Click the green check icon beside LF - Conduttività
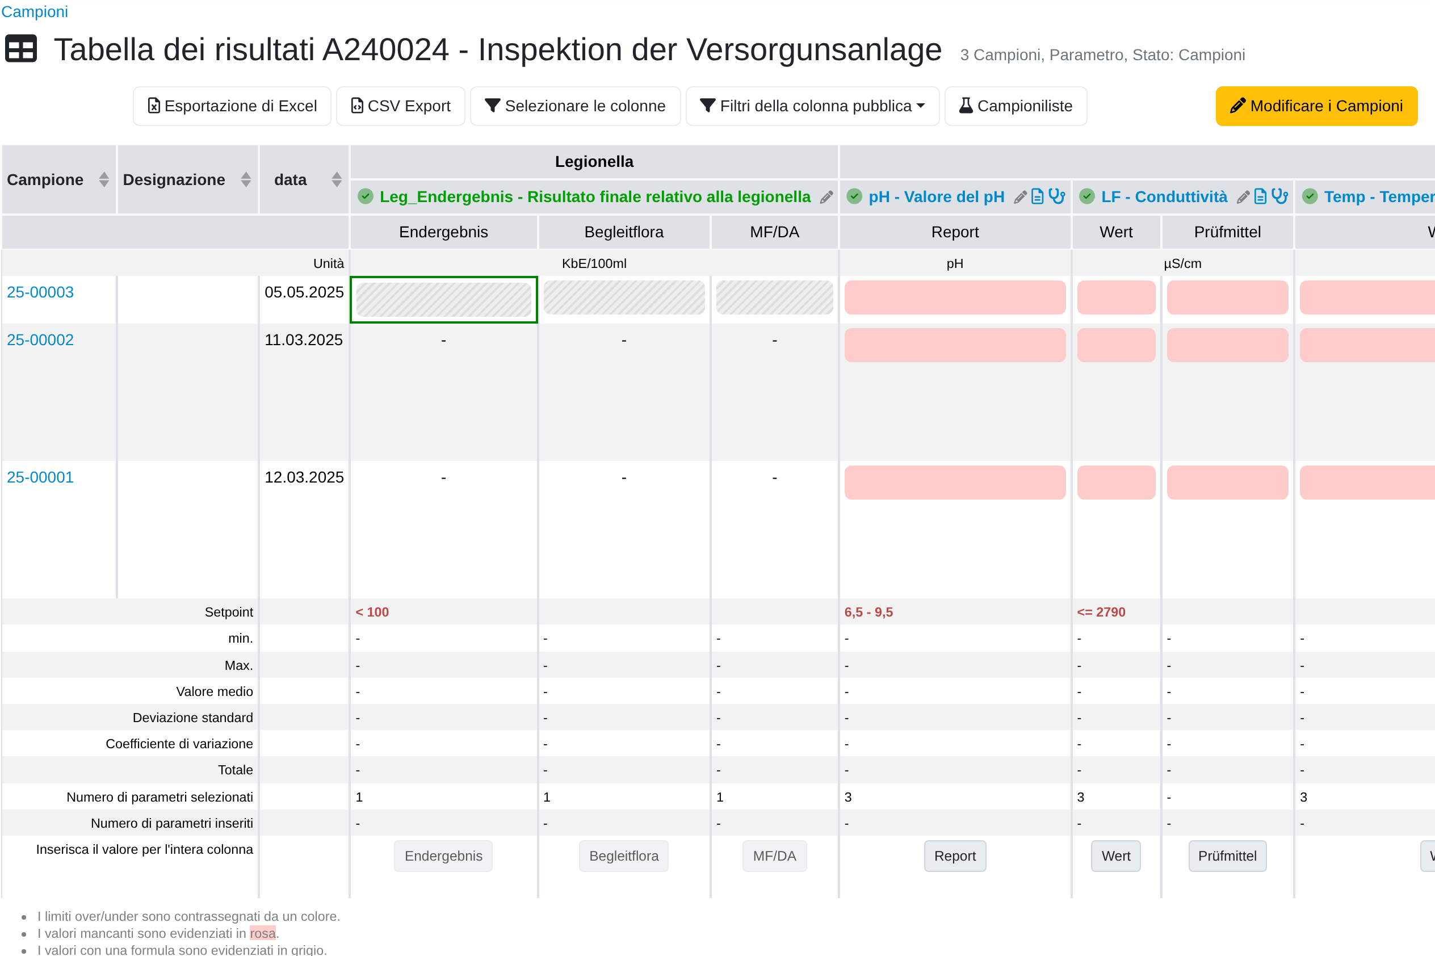 (1087, 196)
